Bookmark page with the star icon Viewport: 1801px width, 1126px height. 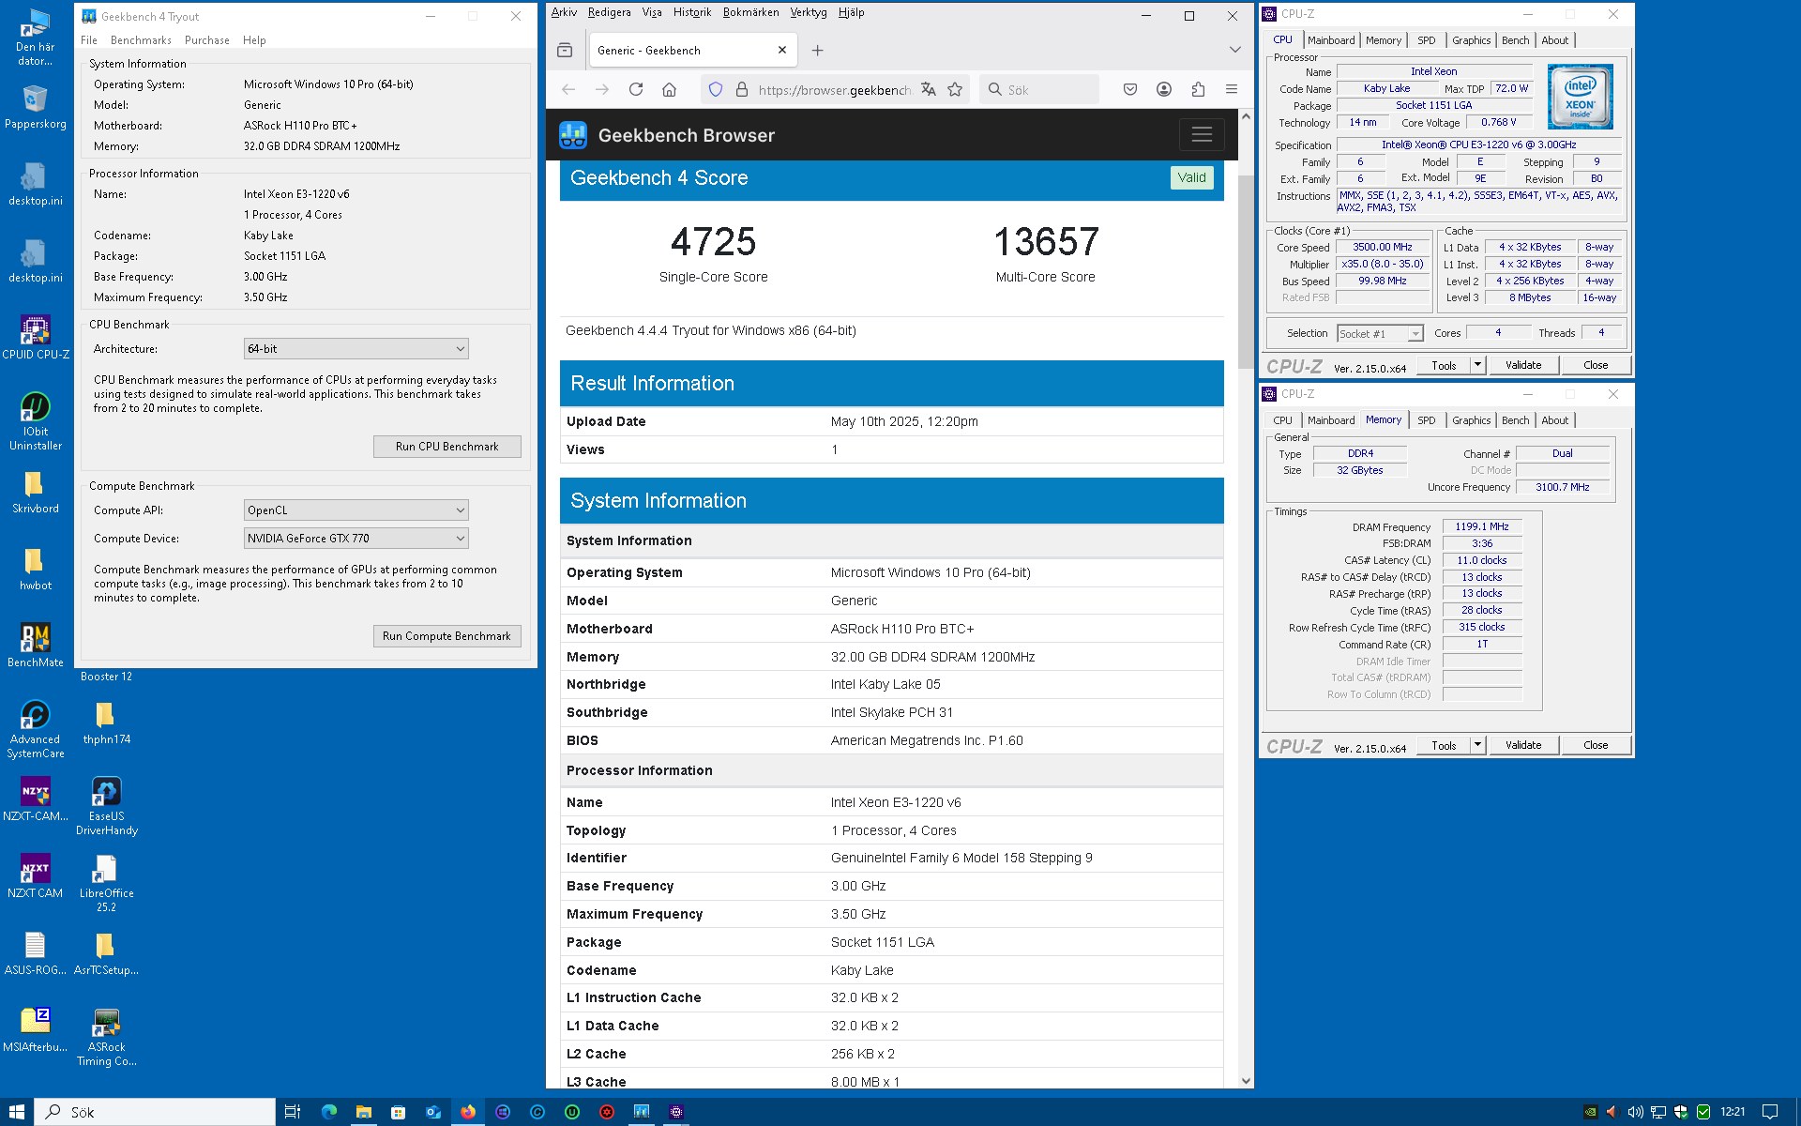point(955,89)
